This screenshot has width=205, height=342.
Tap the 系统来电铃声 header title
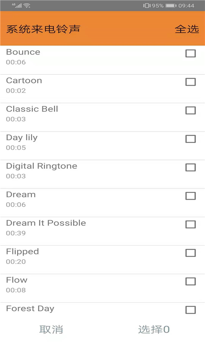[43, 29]
